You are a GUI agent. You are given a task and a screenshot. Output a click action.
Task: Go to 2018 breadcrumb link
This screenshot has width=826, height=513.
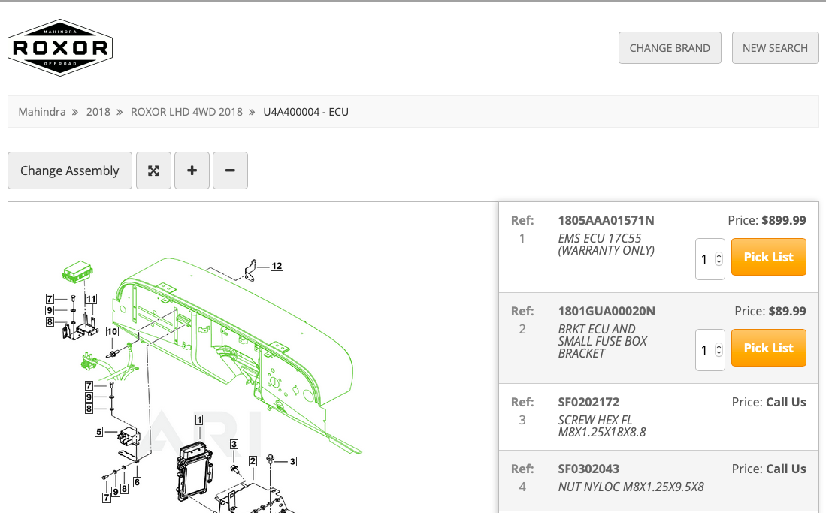[98, 112]
